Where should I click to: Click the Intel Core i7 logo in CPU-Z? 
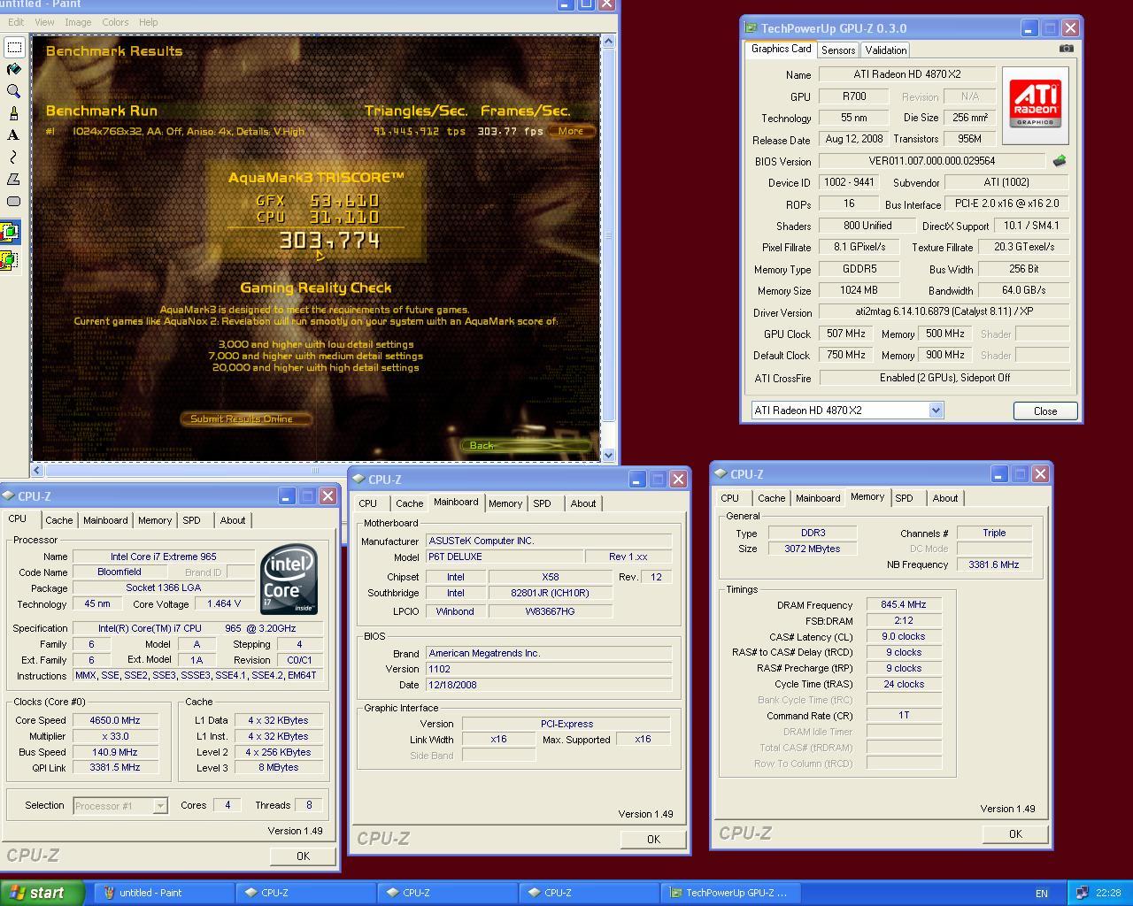[289, 580]
